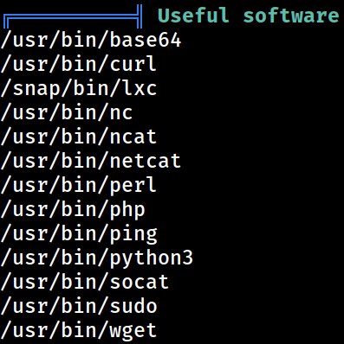Select the /usr/bin/curl entry
This screenshot has width=344, height=344.
pos(79,64)
